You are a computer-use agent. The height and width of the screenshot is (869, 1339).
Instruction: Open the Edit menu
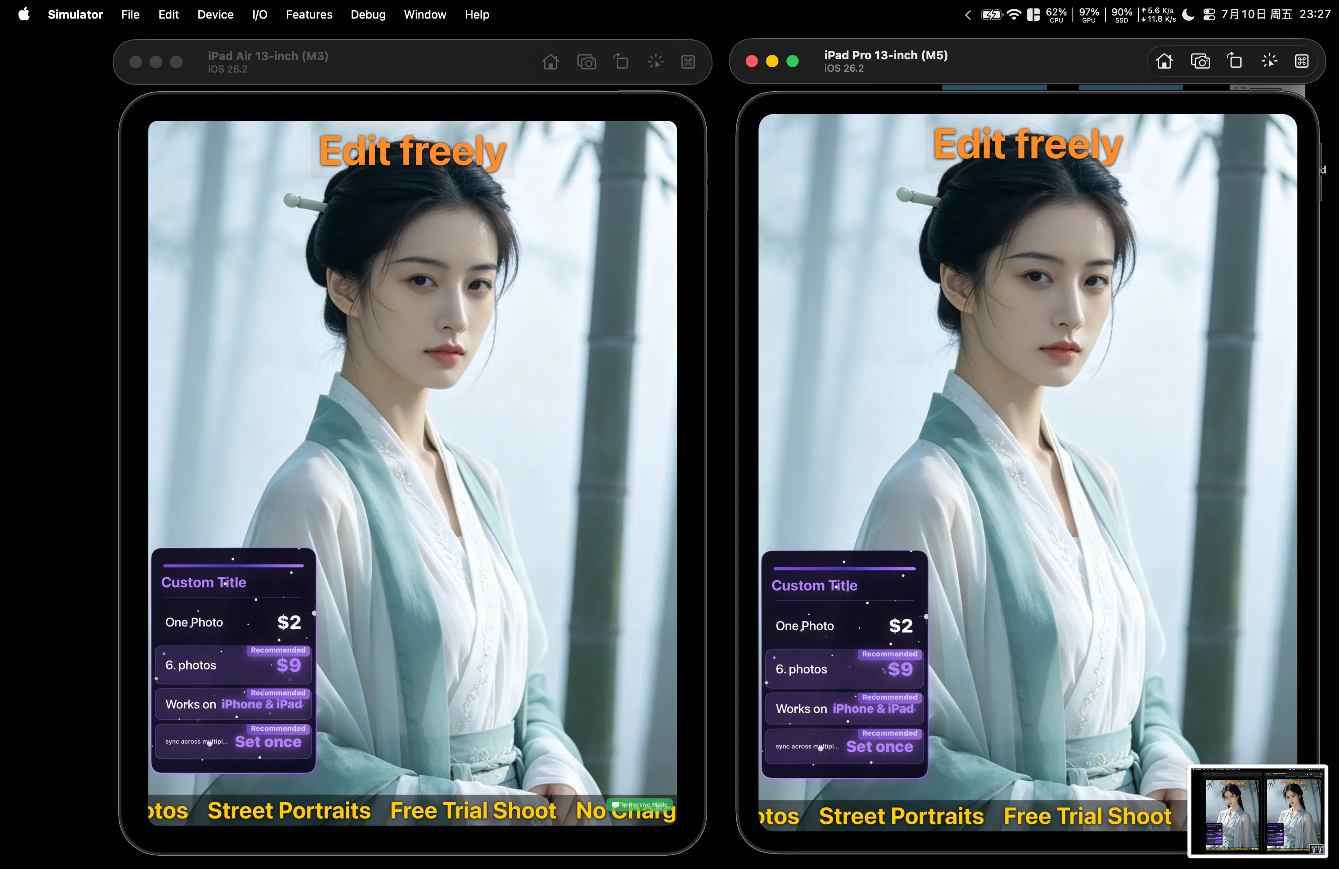pyautogui.click(x=168, y=14)
